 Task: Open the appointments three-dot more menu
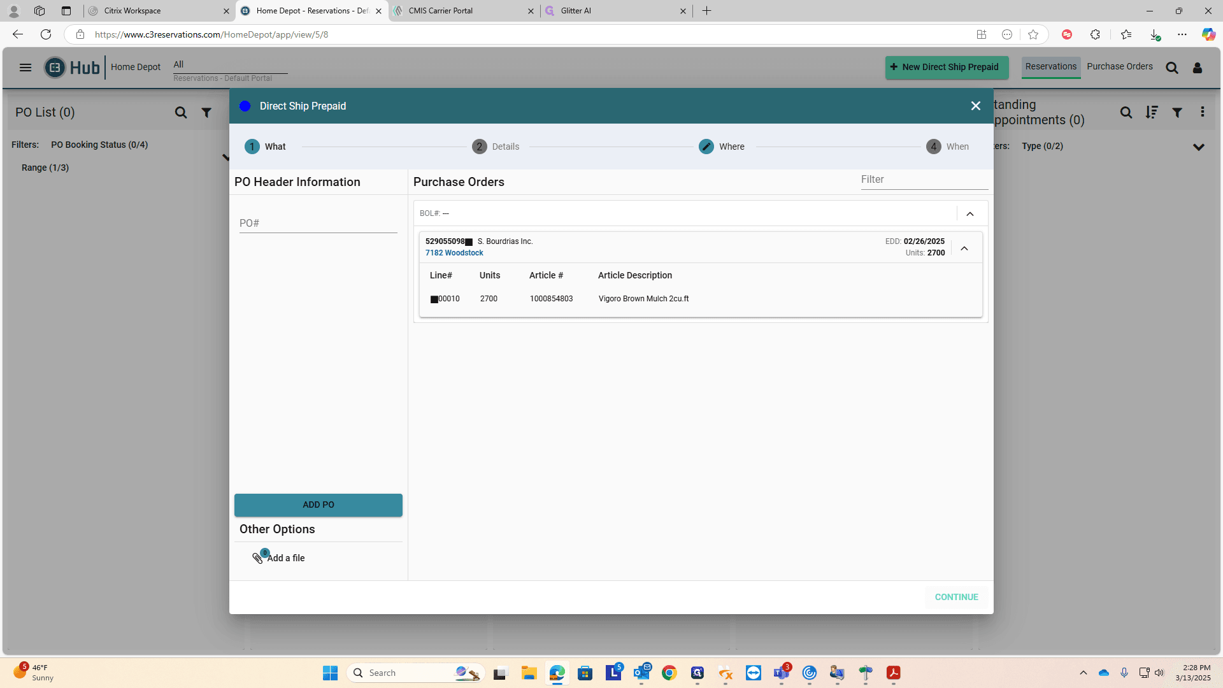1203,112
